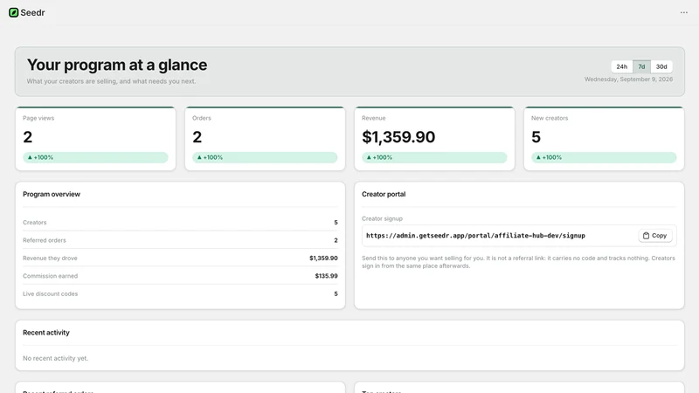The height and width of the screenshot is (393, 699).
Task: Click the Revenue card value $1,359.90
Action: coord(398,137)
